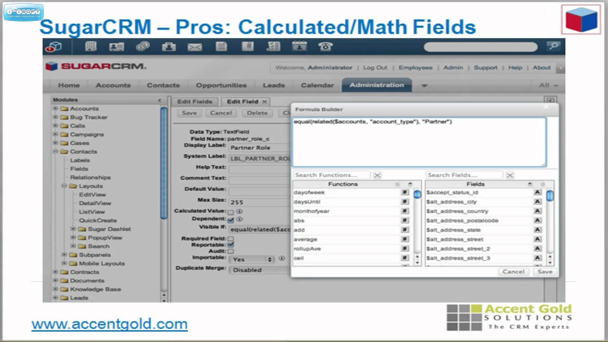Go to the Home tab
Image resolution: width=608 pixels, height=342 pixels.
point(69,85)
